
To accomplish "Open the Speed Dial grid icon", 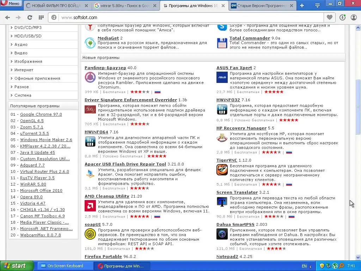I will pos(41,18).
